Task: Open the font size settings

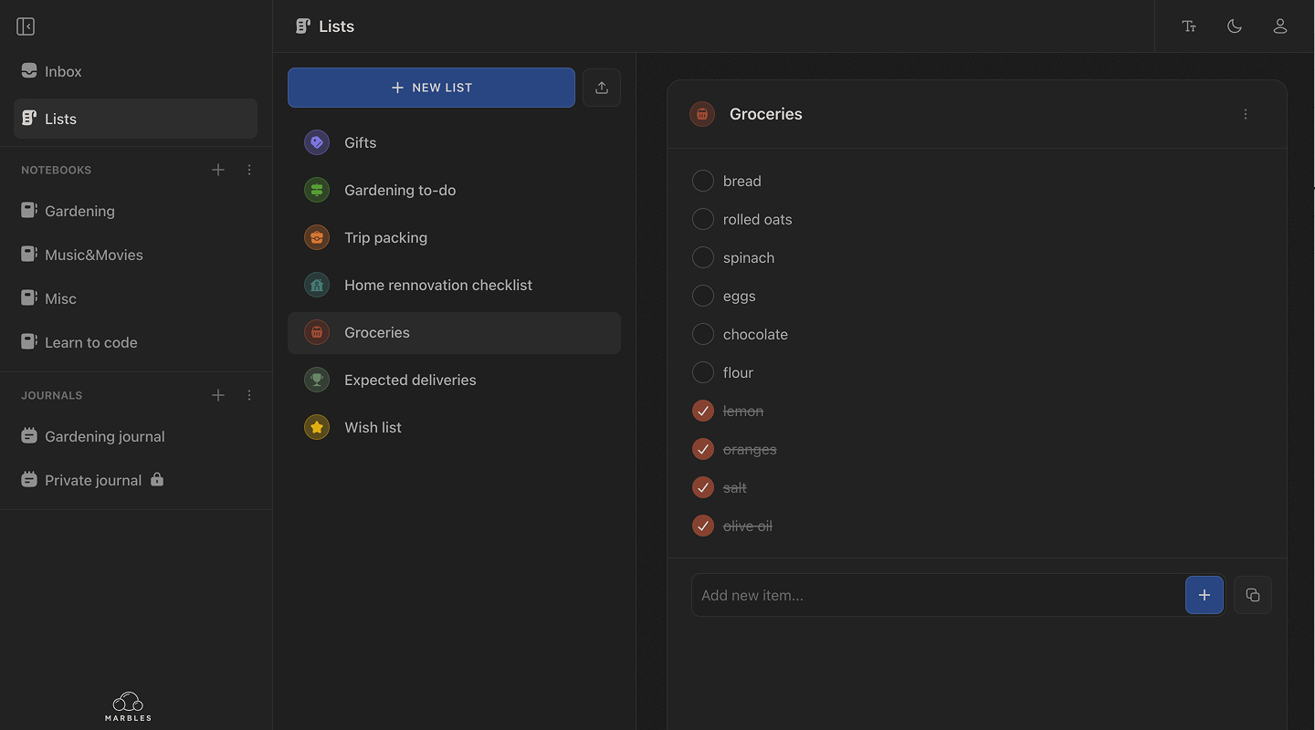Action: pyautogui.click(x=1189, y=26)
